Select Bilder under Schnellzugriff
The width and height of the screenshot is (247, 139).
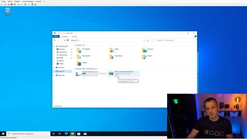tap(61, 58)
